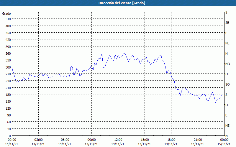The image size is (236, 147).
Task: Pick the 18:00 time axis label
Action: 171,140
